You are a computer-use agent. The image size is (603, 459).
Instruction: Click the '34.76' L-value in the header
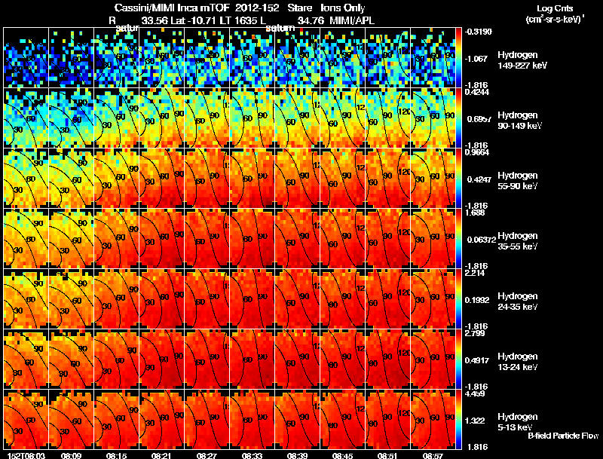[x=311, y=20]
